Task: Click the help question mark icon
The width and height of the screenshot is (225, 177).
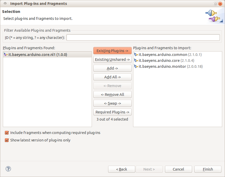Action: point(8,169)
